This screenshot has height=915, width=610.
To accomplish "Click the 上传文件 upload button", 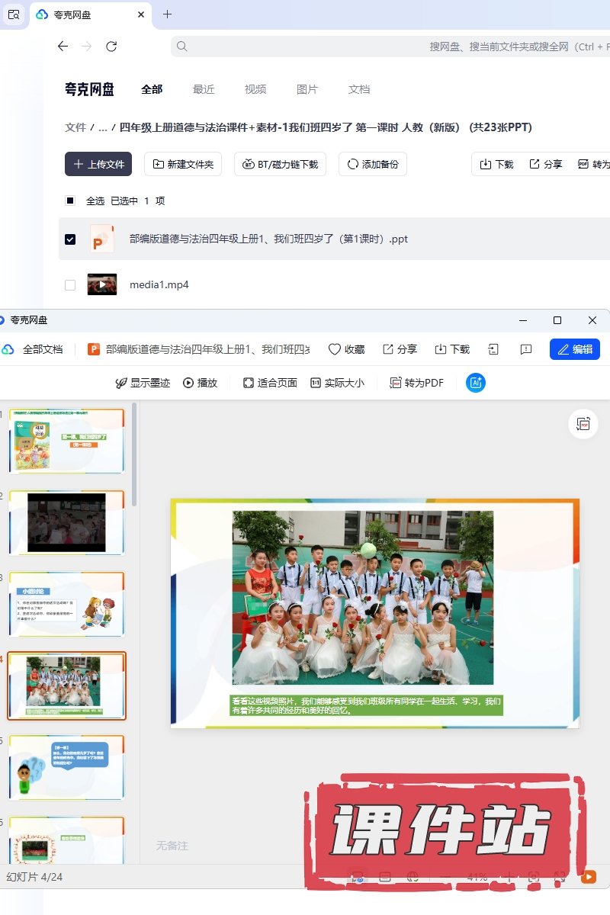I will pos(98,164).
